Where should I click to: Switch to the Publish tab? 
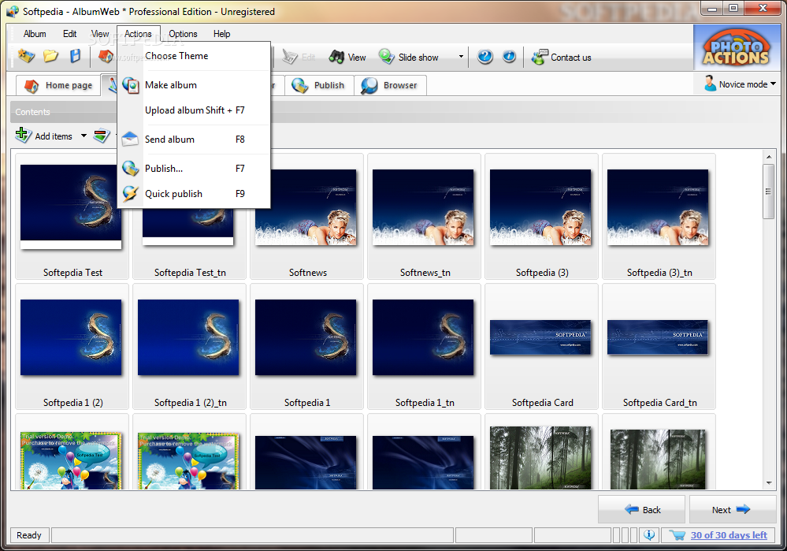pos(319,85)
